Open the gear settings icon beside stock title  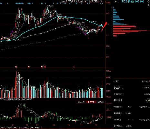pos(149,1)
